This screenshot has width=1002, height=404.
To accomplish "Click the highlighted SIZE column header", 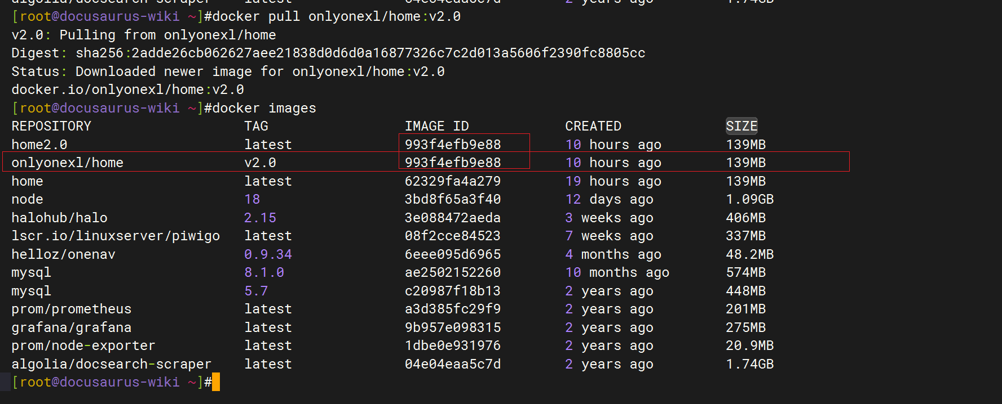I will 741,126.
